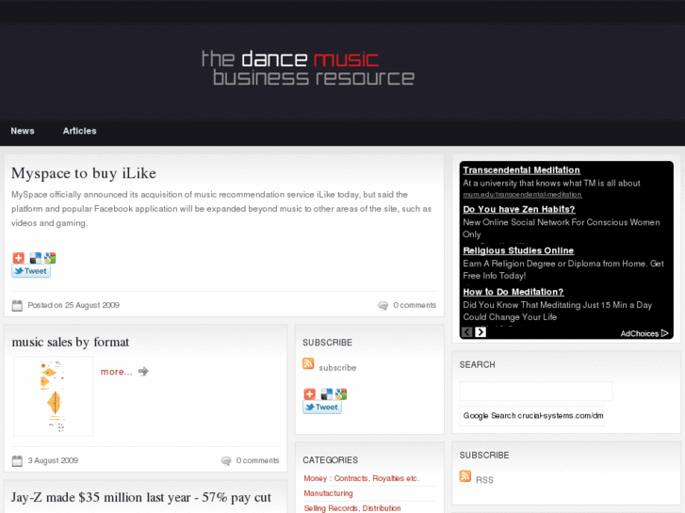Image resolution: width=685 pixels, height=513 pixels.
Task: Open the 'music sales by format' headline
Action: pyautogui.click(x=71, y=342)
